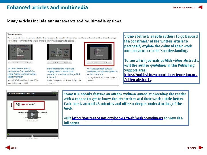This screenshot has height=155, width=207.
Task: Click the red Back to main menu arrow
Action: click(200, 7)
